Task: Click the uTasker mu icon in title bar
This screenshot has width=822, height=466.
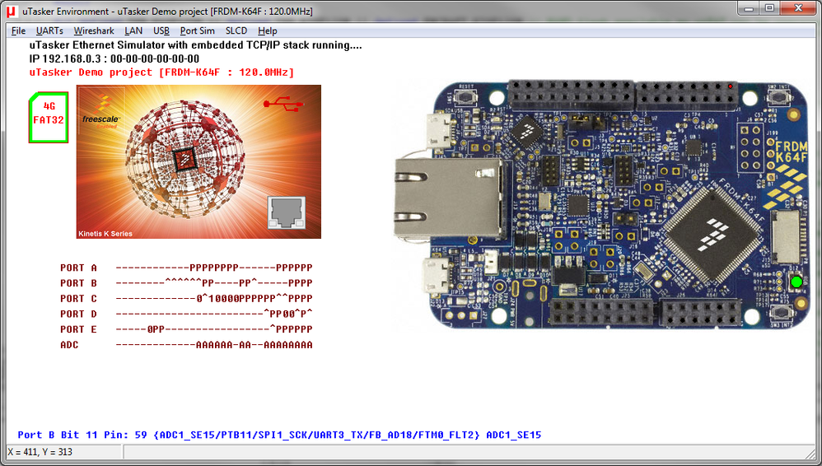Action: (11, 11)
